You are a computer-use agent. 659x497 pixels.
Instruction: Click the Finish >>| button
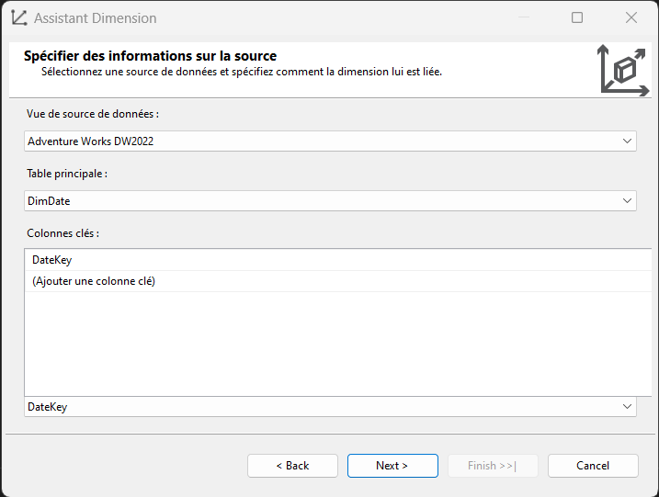[493, 466]
